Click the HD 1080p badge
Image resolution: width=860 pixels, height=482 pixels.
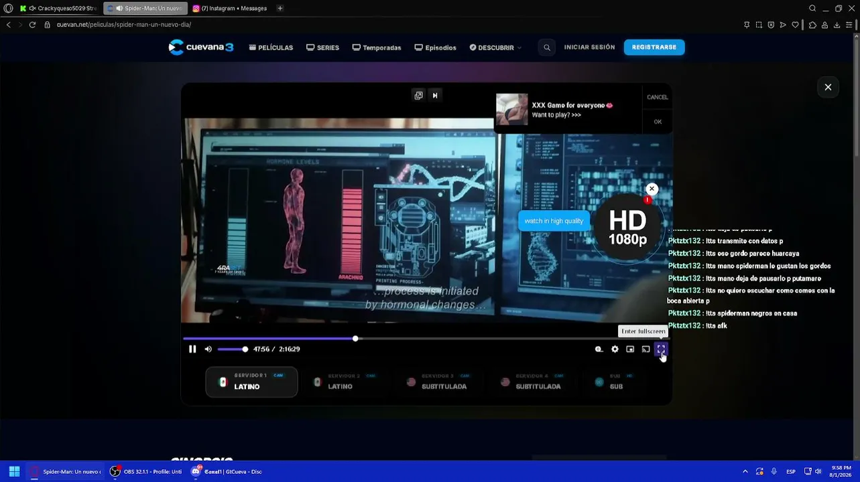point(627,228)
